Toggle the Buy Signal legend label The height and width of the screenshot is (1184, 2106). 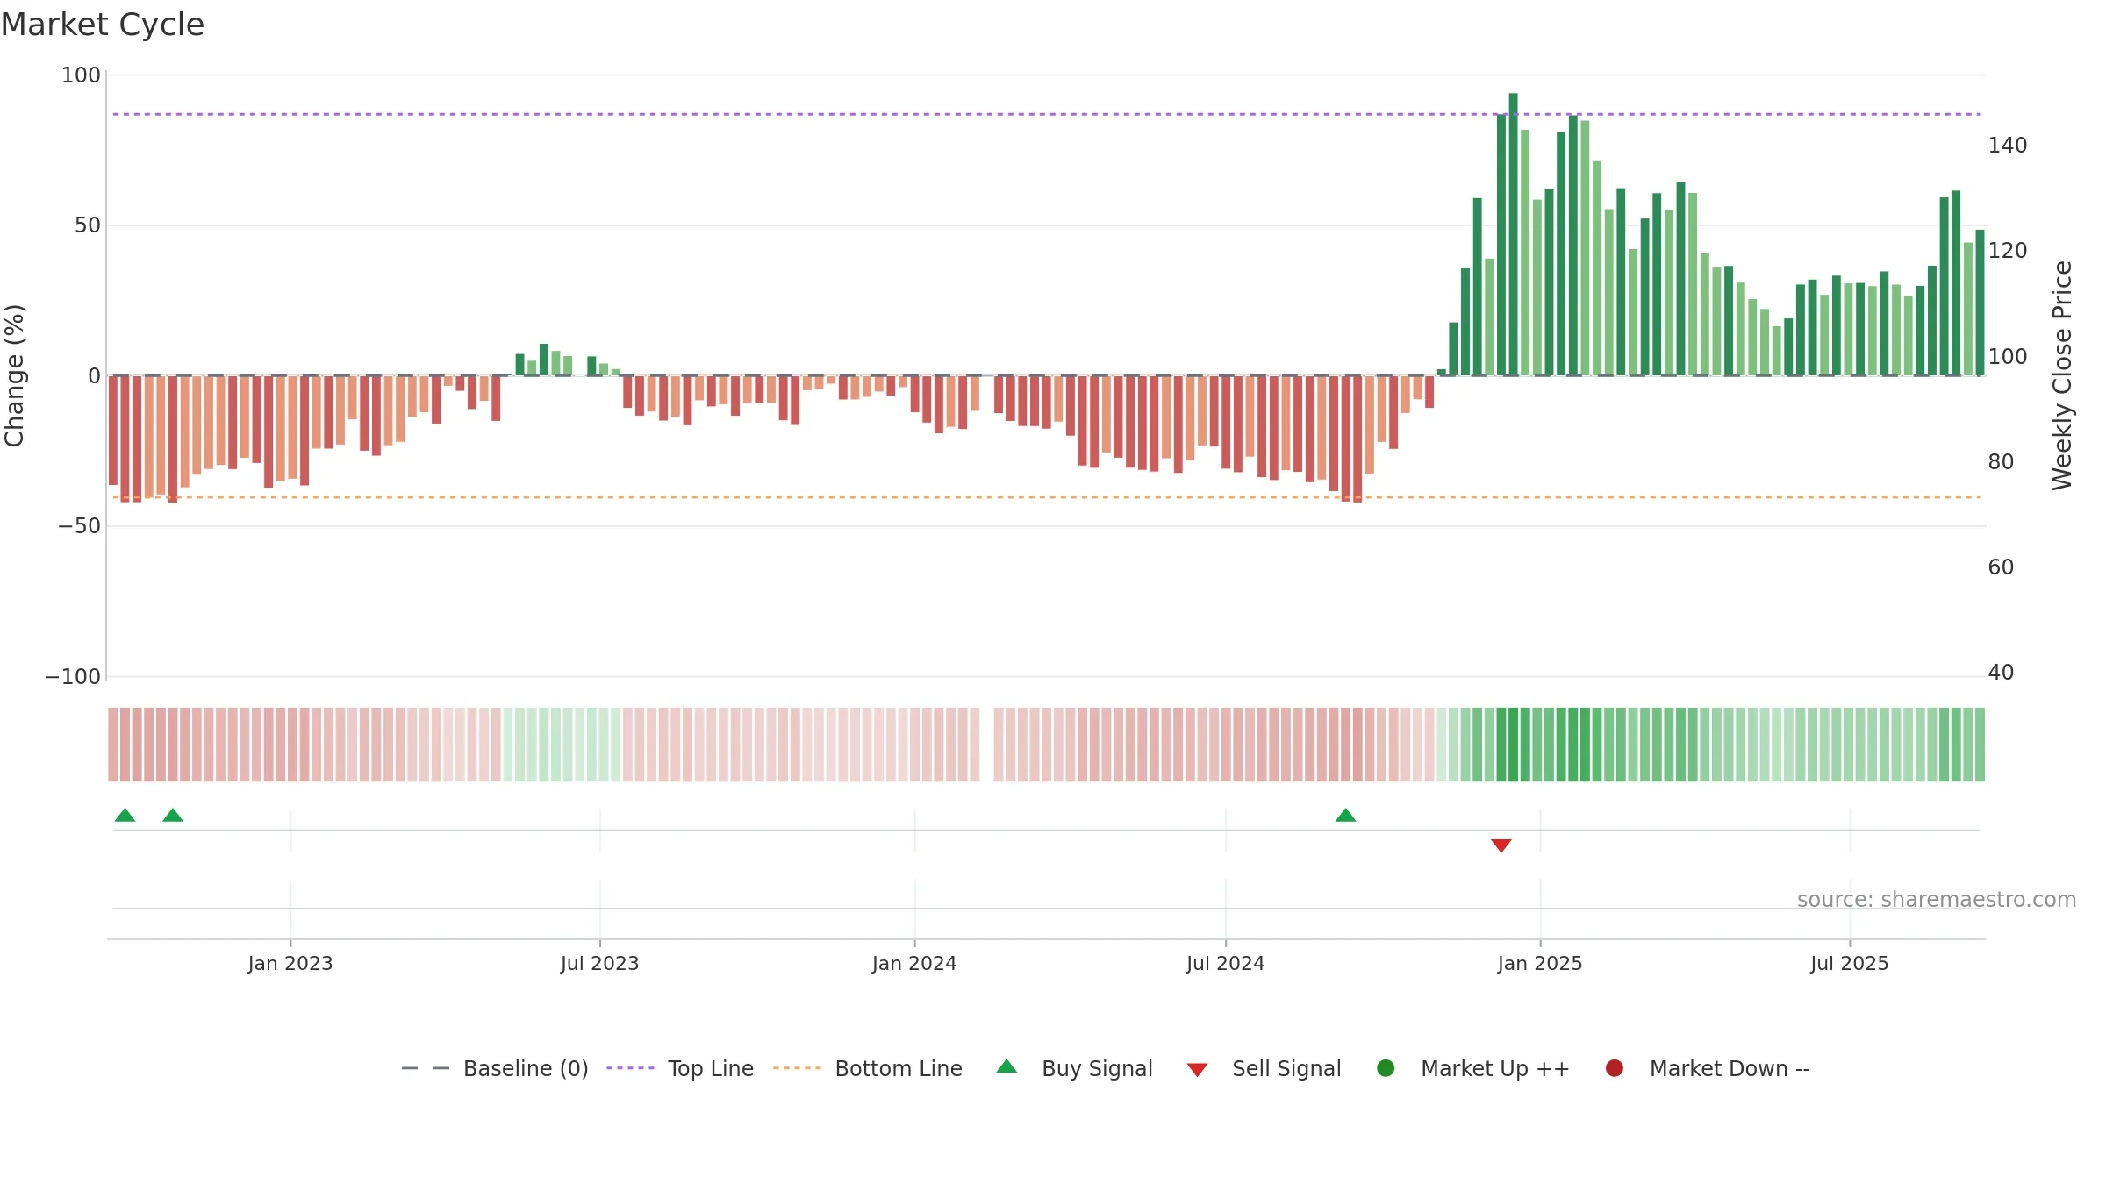pos(1097,1068)
